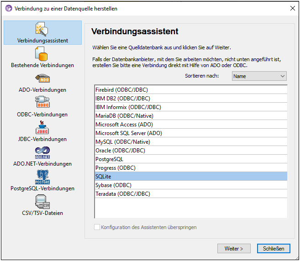This screenshot has width=300, height=261.
Task: Choose Teradata (ODBC/JDBC) from the list
Action: pos(122,194)
